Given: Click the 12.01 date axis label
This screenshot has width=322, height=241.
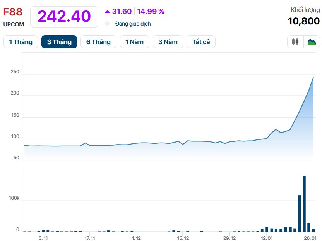Looking at the screenshot, I should coord(267,238).
